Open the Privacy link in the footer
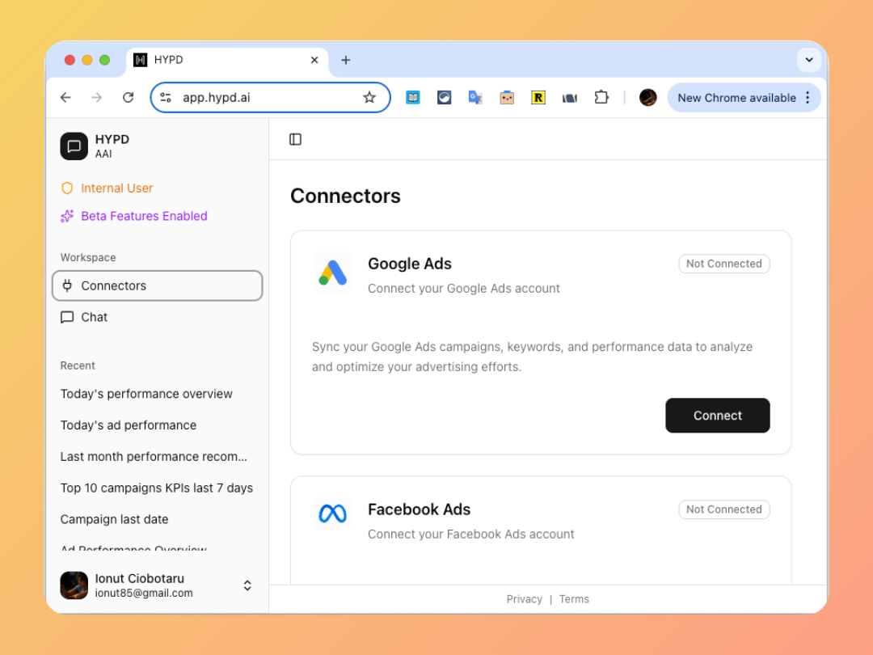The width and height of the screenshot is (873, 655). [x=524, y=598]
